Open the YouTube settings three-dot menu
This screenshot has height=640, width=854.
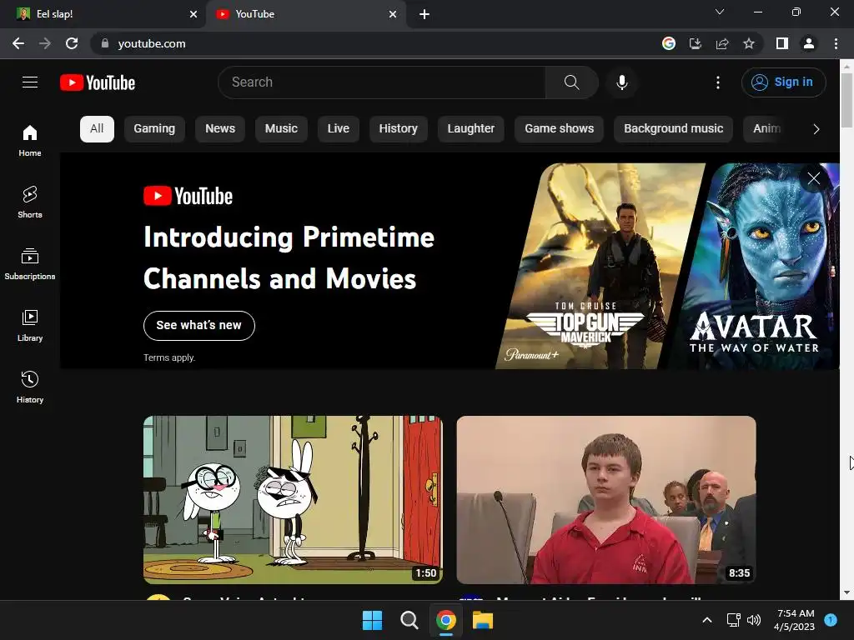[x=718, y=82]
